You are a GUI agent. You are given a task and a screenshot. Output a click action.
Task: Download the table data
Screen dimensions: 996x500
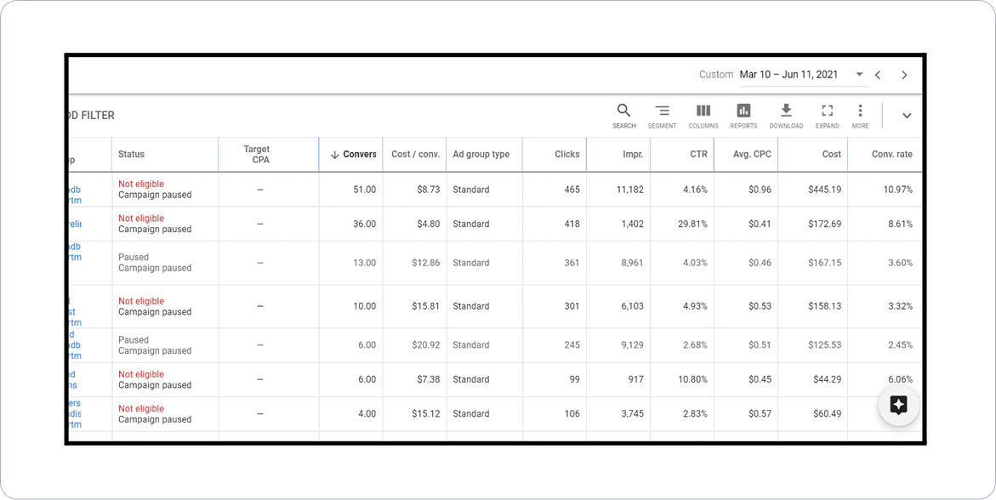(786, 111)
